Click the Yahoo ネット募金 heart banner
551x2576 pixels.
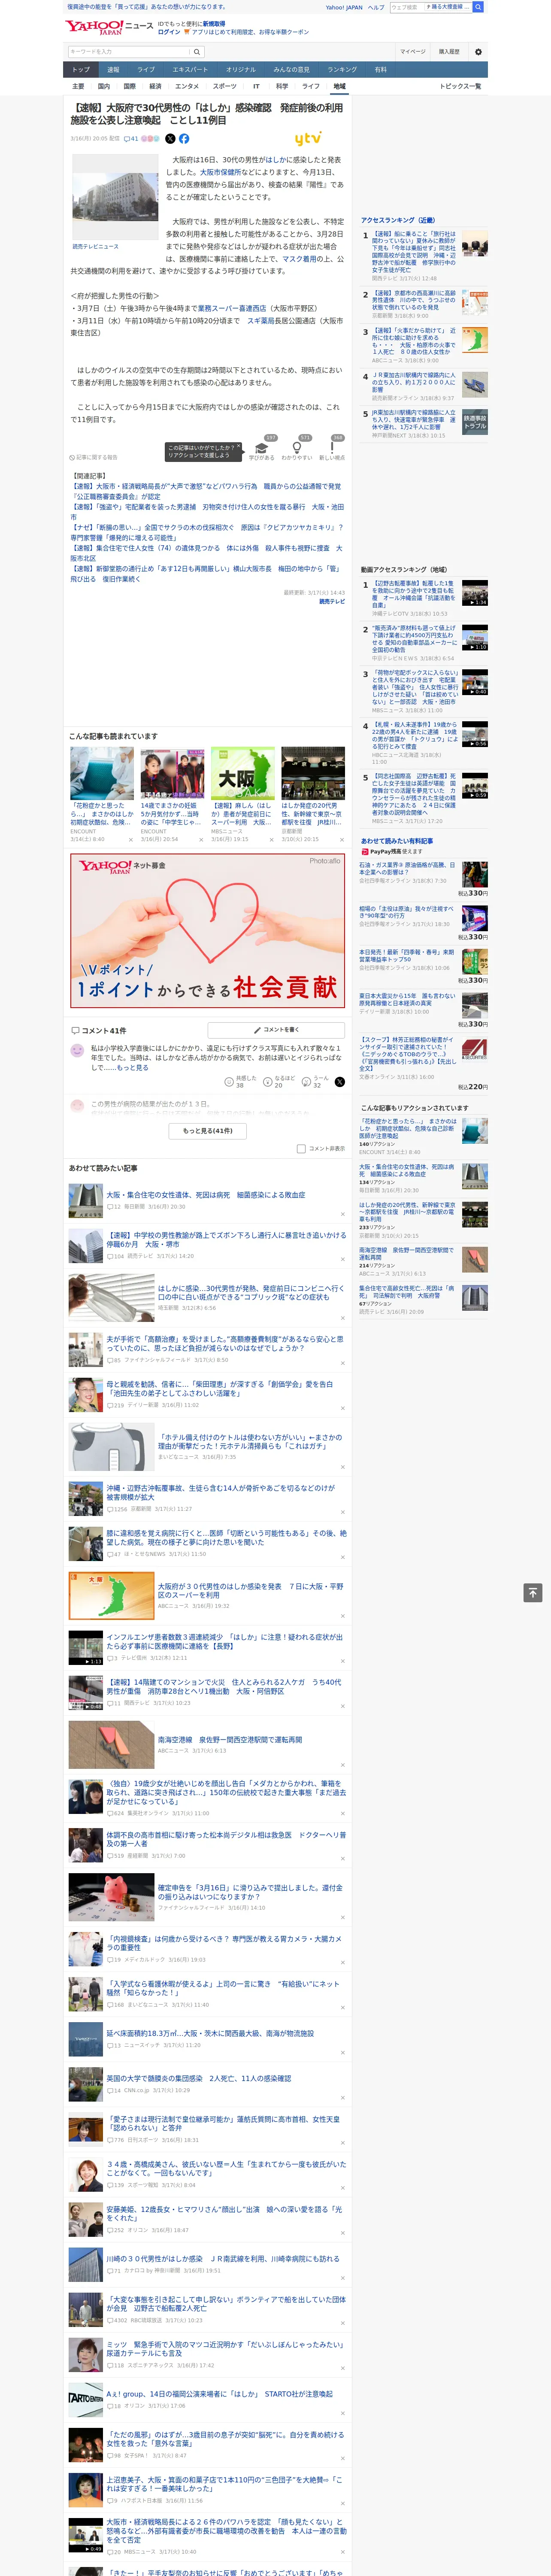click(208, 929)
